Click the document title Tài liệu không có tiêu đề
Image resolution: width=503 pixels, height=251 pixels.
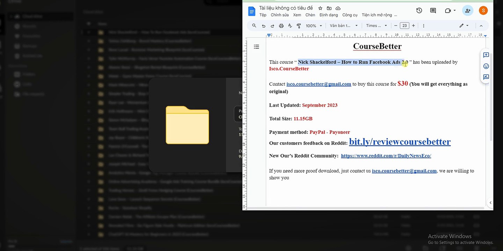tap(286, 8)
